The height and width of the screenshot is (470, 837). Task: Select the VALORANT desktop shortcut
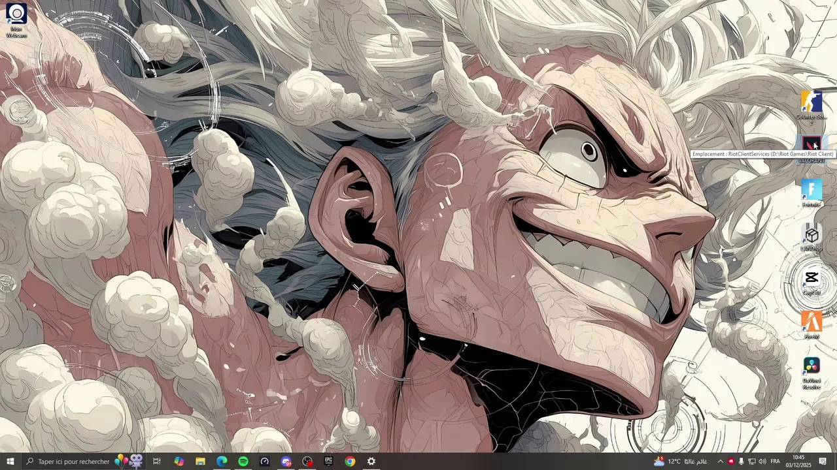coord(811,149)
